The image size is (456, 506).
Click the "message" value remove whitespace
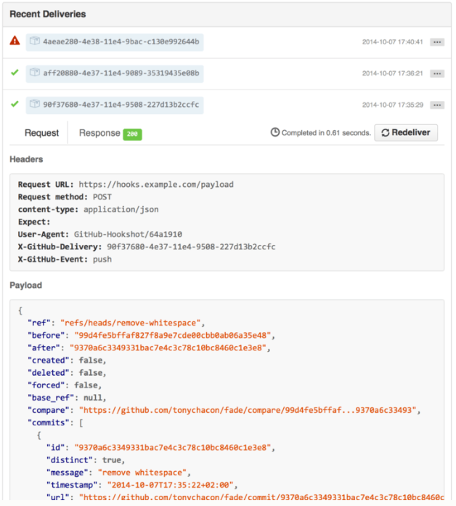pos(142,473)
